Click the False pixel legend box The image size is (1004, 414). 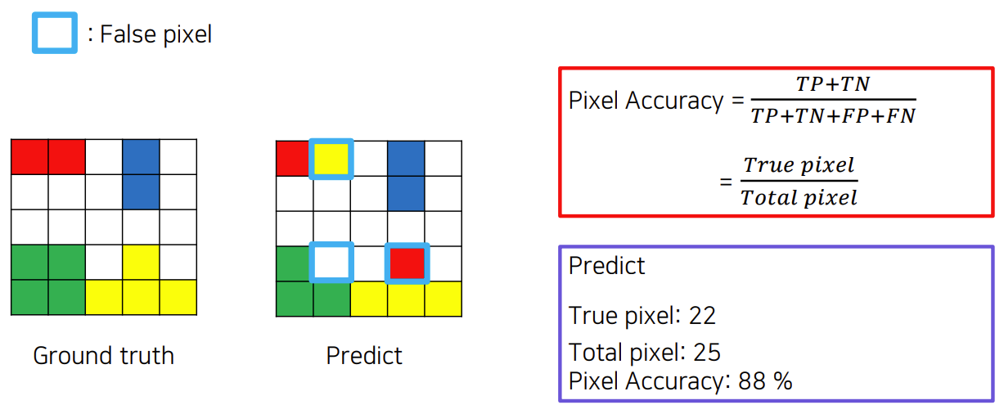coord(54,33)
